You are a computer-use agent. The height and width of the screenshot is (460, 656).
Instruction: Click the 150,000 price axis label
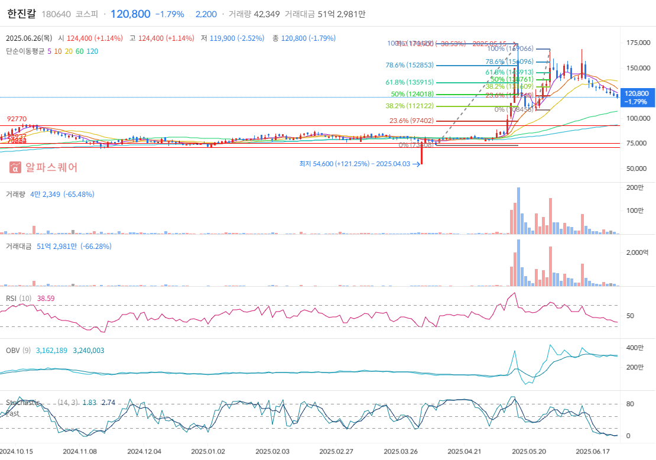[638, 68]
